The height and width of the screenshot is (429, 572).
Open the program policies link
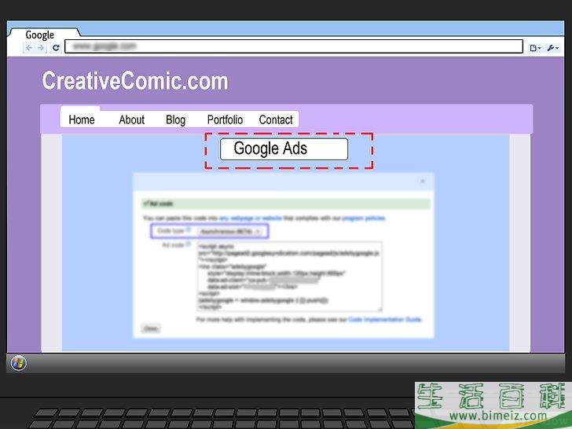[364, 218]
